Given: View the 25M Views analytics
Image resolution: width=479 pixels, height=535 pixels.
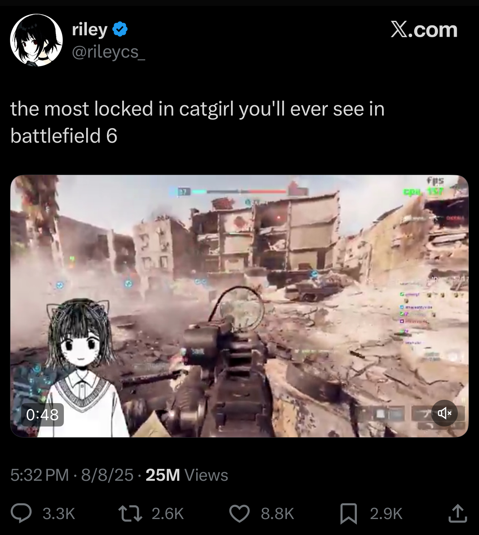Looking at the screenshot, I should click(187, 475).
